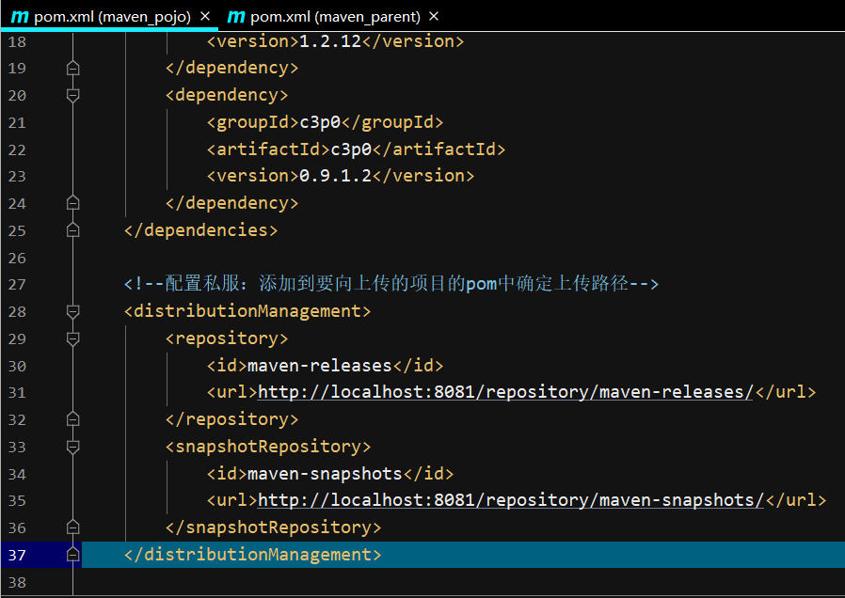Screen dimensions: 845x598
Task: Click artifactId value c3p0 on line 22
Action: pyautogui.click(x=351, y=149)
